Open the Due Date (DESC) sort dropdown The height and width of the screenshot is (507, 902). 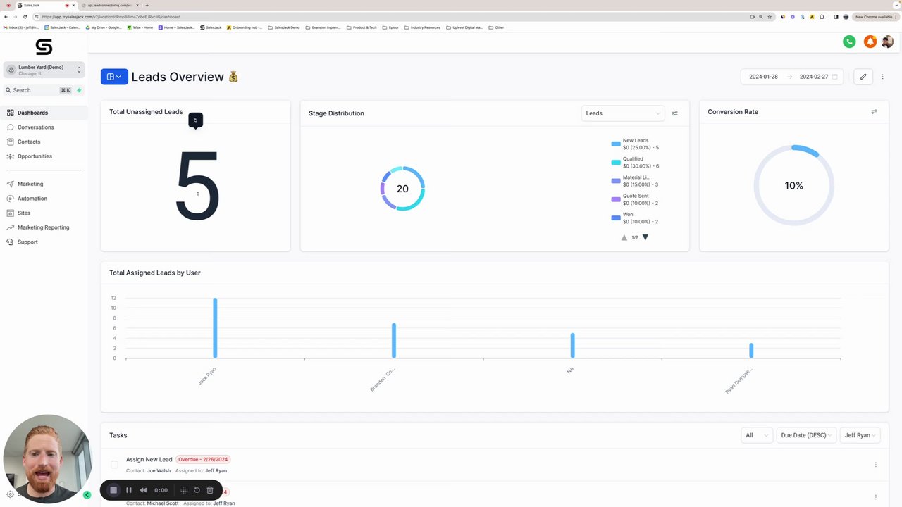pyautogui.click(x=806, y=435)
